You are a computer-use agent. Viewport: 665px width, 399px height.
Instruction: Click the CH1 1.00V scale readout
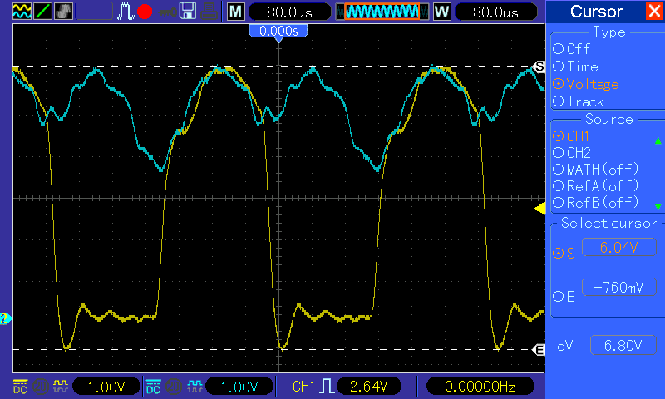pyautogui.click(x=106, y=387)
